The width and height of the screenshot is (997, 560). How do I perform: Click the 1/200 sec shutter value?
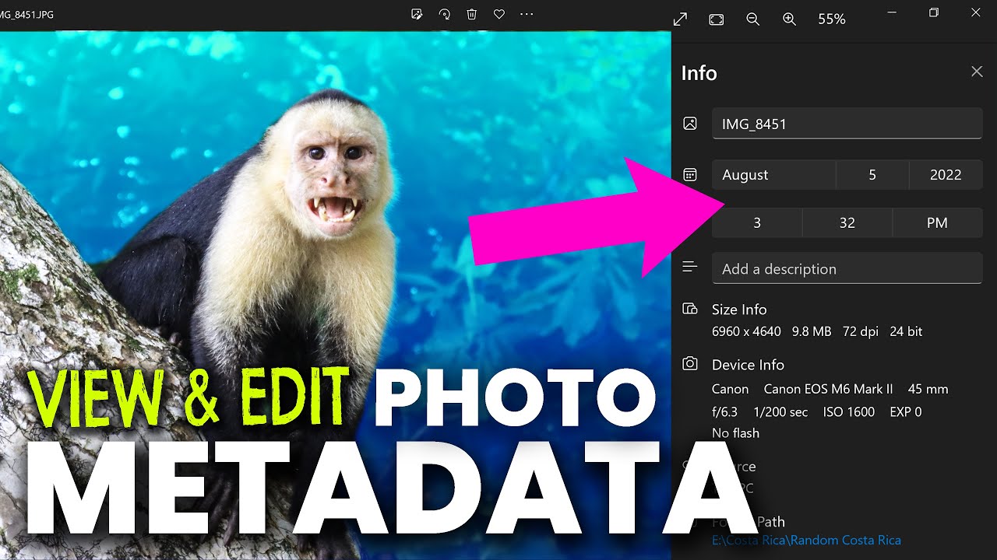(x=780, y=411)
